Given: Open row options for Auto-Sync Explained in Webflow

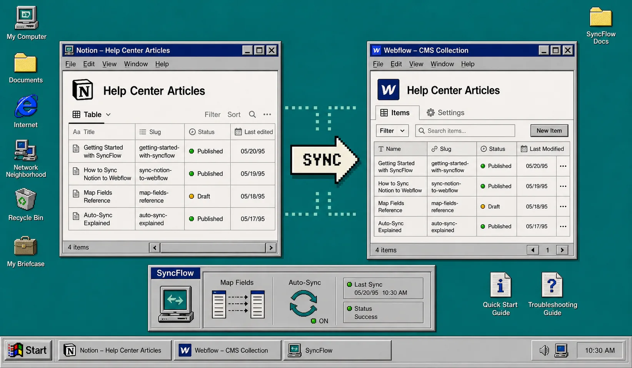Looking at the screenshot, I should pos(563,226).
